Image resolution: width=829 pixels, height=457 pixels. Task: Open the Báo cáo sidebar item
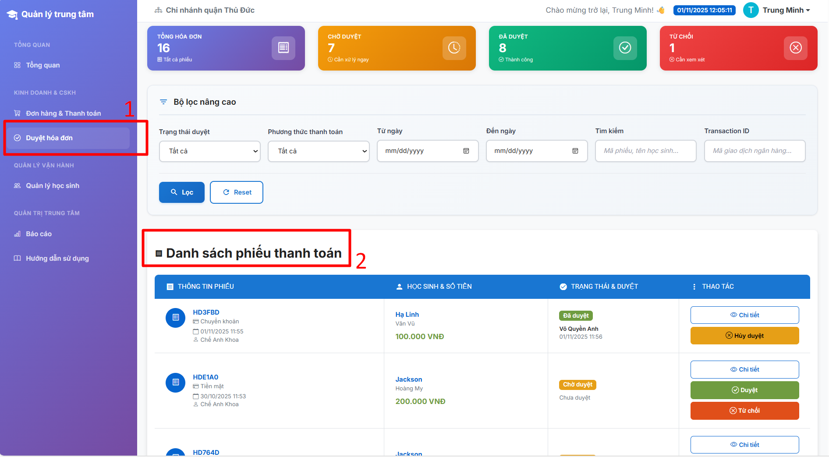39,234
